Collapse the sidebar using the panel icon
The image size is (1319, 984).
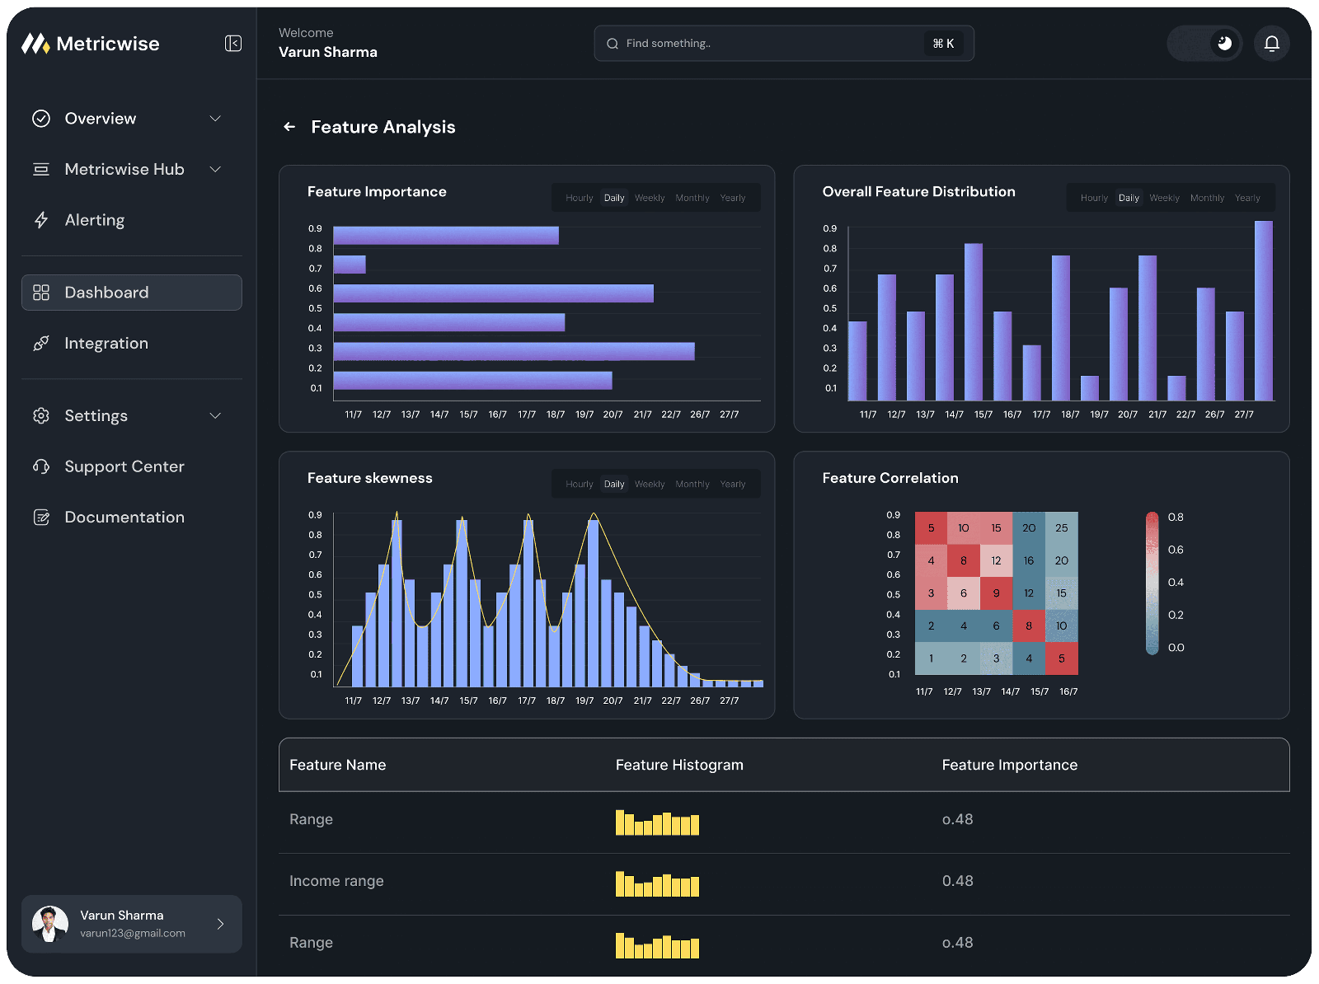(x=233, y=44)
